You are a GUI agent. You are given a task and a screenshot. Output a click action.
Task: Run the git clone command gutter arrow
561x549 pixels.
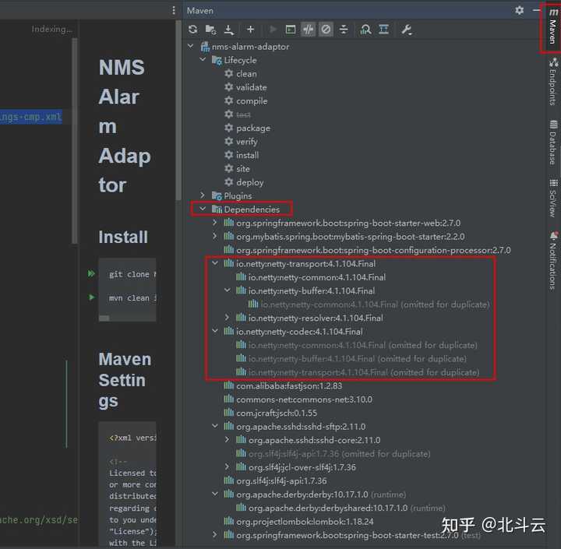pyautogui.click(x=91, y=273)
